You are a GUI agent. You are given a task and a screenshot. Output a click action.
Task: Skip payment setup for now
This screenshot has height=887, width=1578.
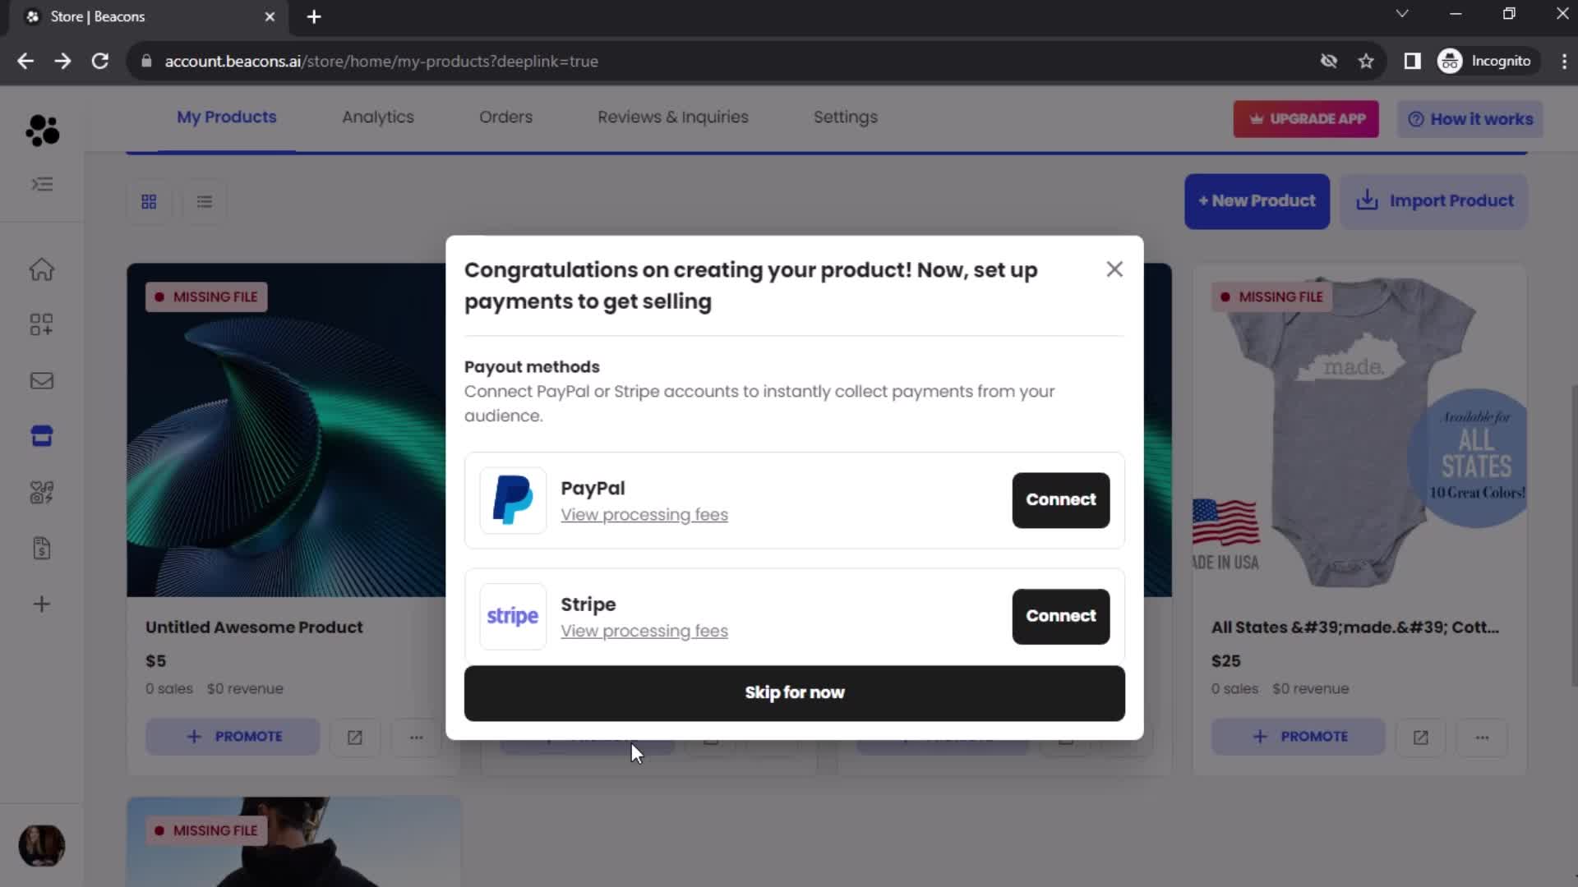point(795,692)
